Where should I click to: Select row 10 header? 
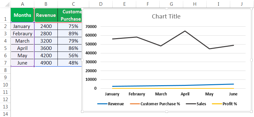tap(5, 85)
